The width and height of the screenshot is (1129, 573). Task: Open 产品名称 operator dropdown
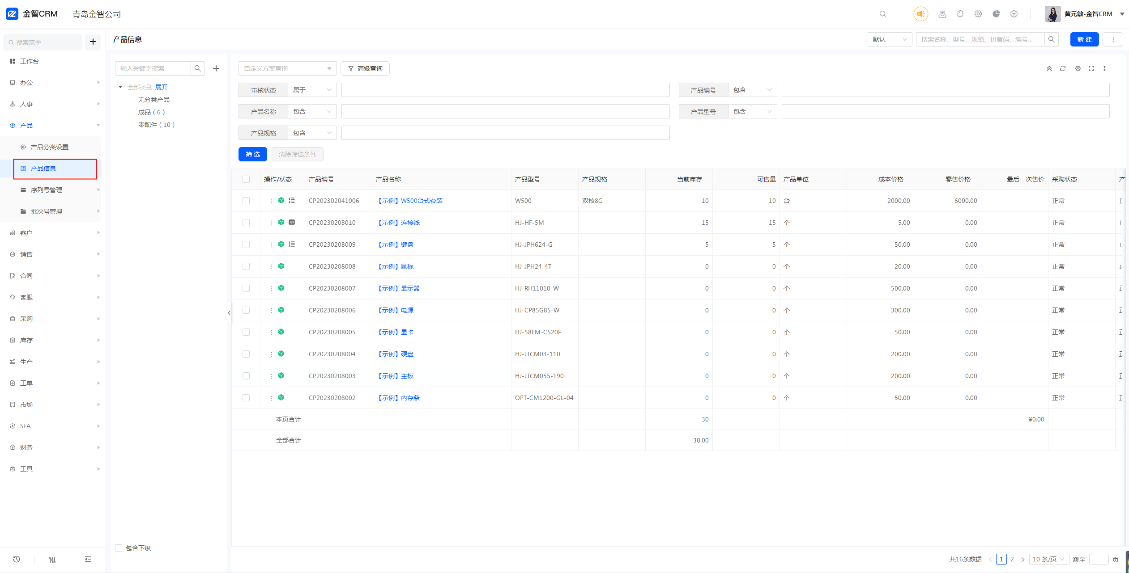[312, 111]
